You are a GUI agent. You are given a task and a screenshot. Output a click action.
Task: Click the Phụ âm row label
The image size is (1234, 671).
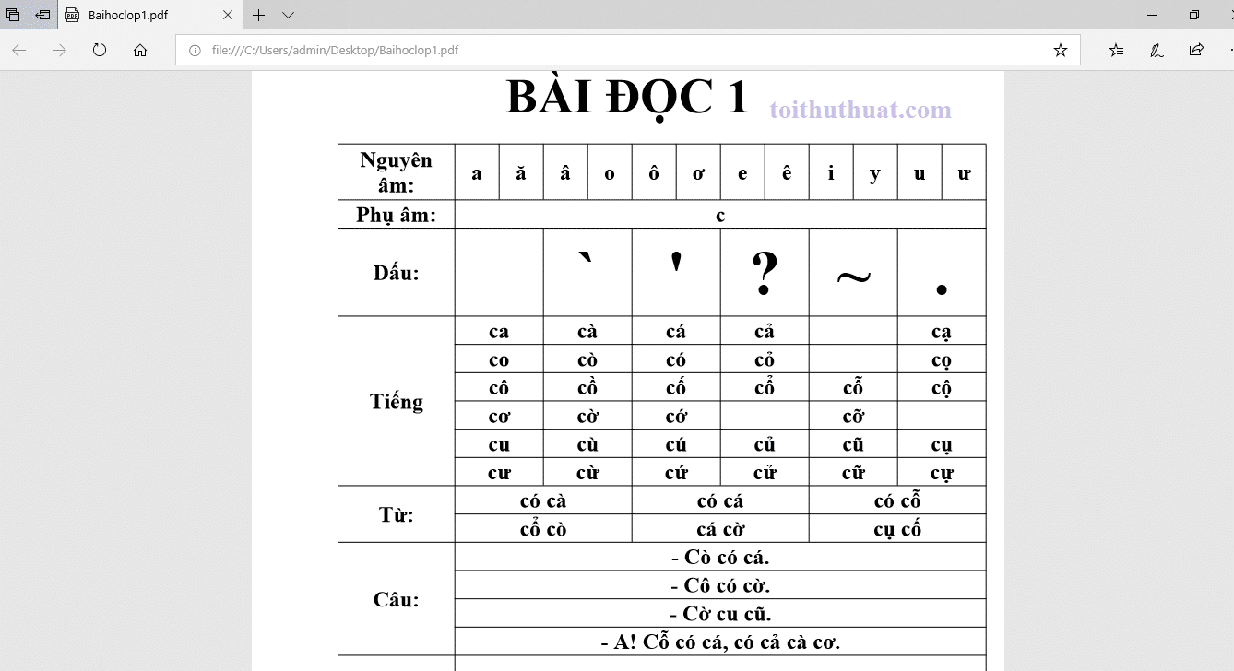click(x=397, y=215)
